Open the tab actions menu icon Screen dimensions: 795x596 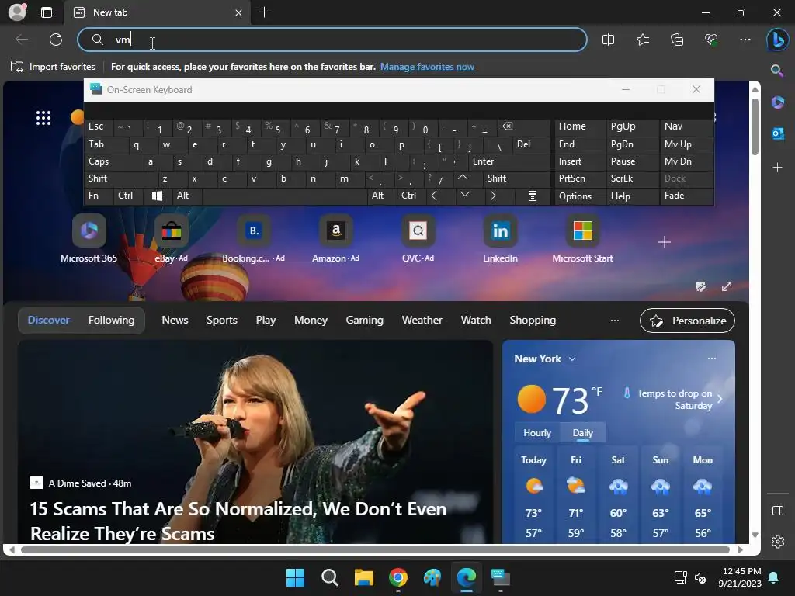click(47, 12)
